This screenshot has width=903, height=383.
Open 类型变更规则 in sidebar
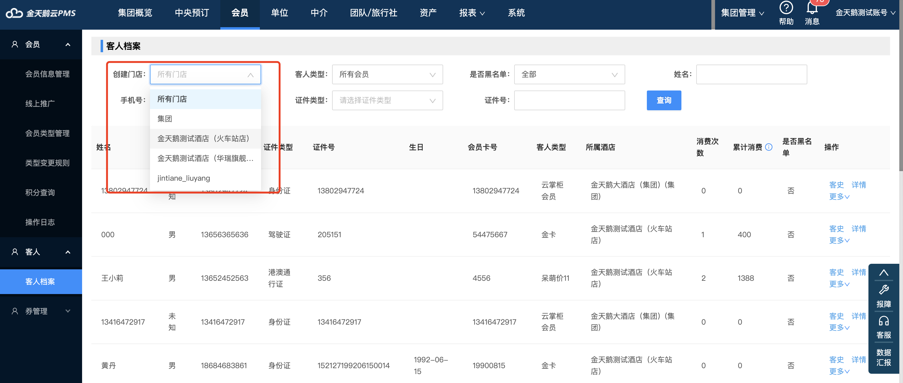(x=47, y=163)
